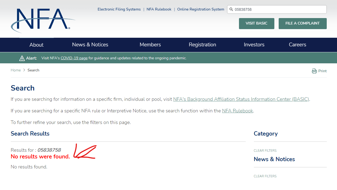
Task: Click the Category sidebar heading
Action: [266, 134]
